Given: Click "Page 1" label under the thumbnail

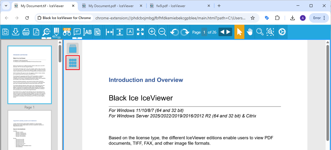Looking at the screenshot, I should tap(30, 107).
